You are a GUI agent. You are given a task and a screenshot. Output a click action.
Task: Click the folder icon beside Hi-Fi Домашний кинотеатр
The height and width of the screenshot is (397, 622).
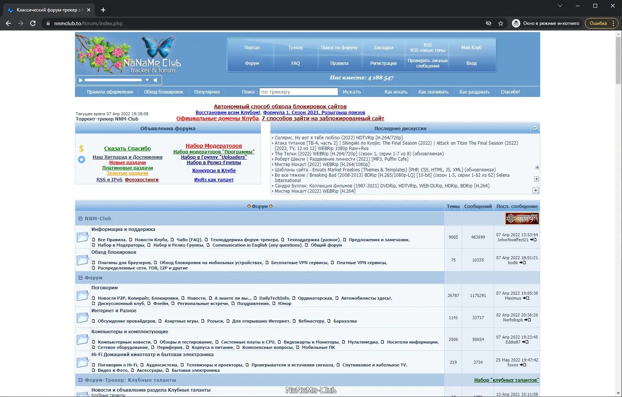pyautogui.click(x=83, y=362)
